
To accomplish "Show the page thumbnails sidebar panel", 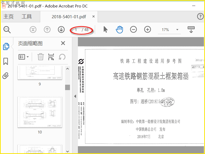I will [6, 46].
